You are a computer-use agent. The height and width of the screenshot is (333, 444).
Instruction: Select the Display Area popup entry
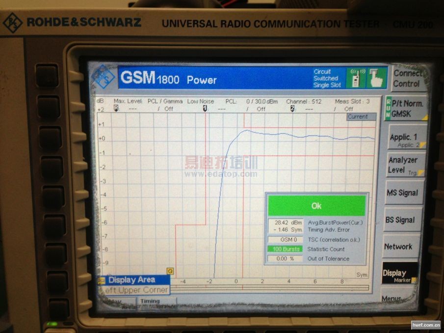(133, 280)
